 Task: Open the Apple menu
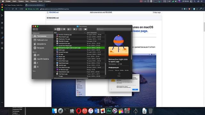pyautogui.click(x=3, y=1)
